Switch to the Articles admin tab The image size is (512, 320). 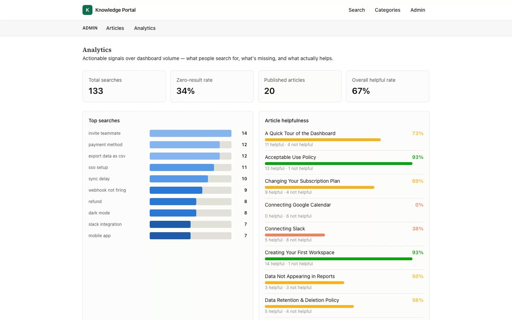click(115, 28)
